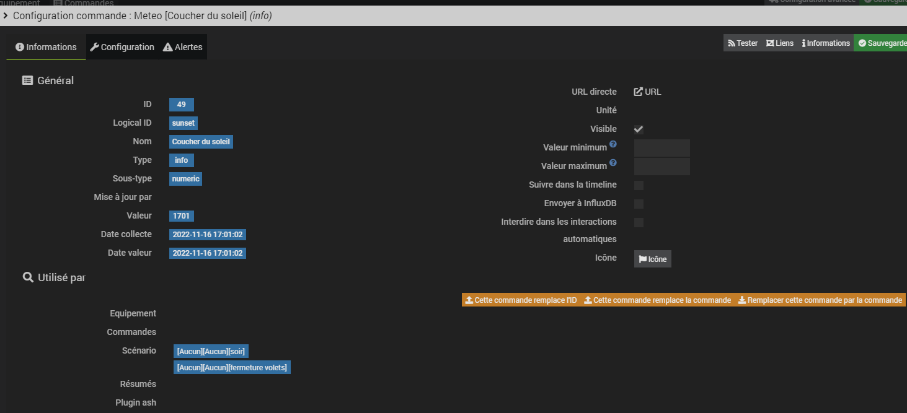Click Cette commande remplace l'ID
Viewport: 907px width, 413px height.
click(521, 300)
